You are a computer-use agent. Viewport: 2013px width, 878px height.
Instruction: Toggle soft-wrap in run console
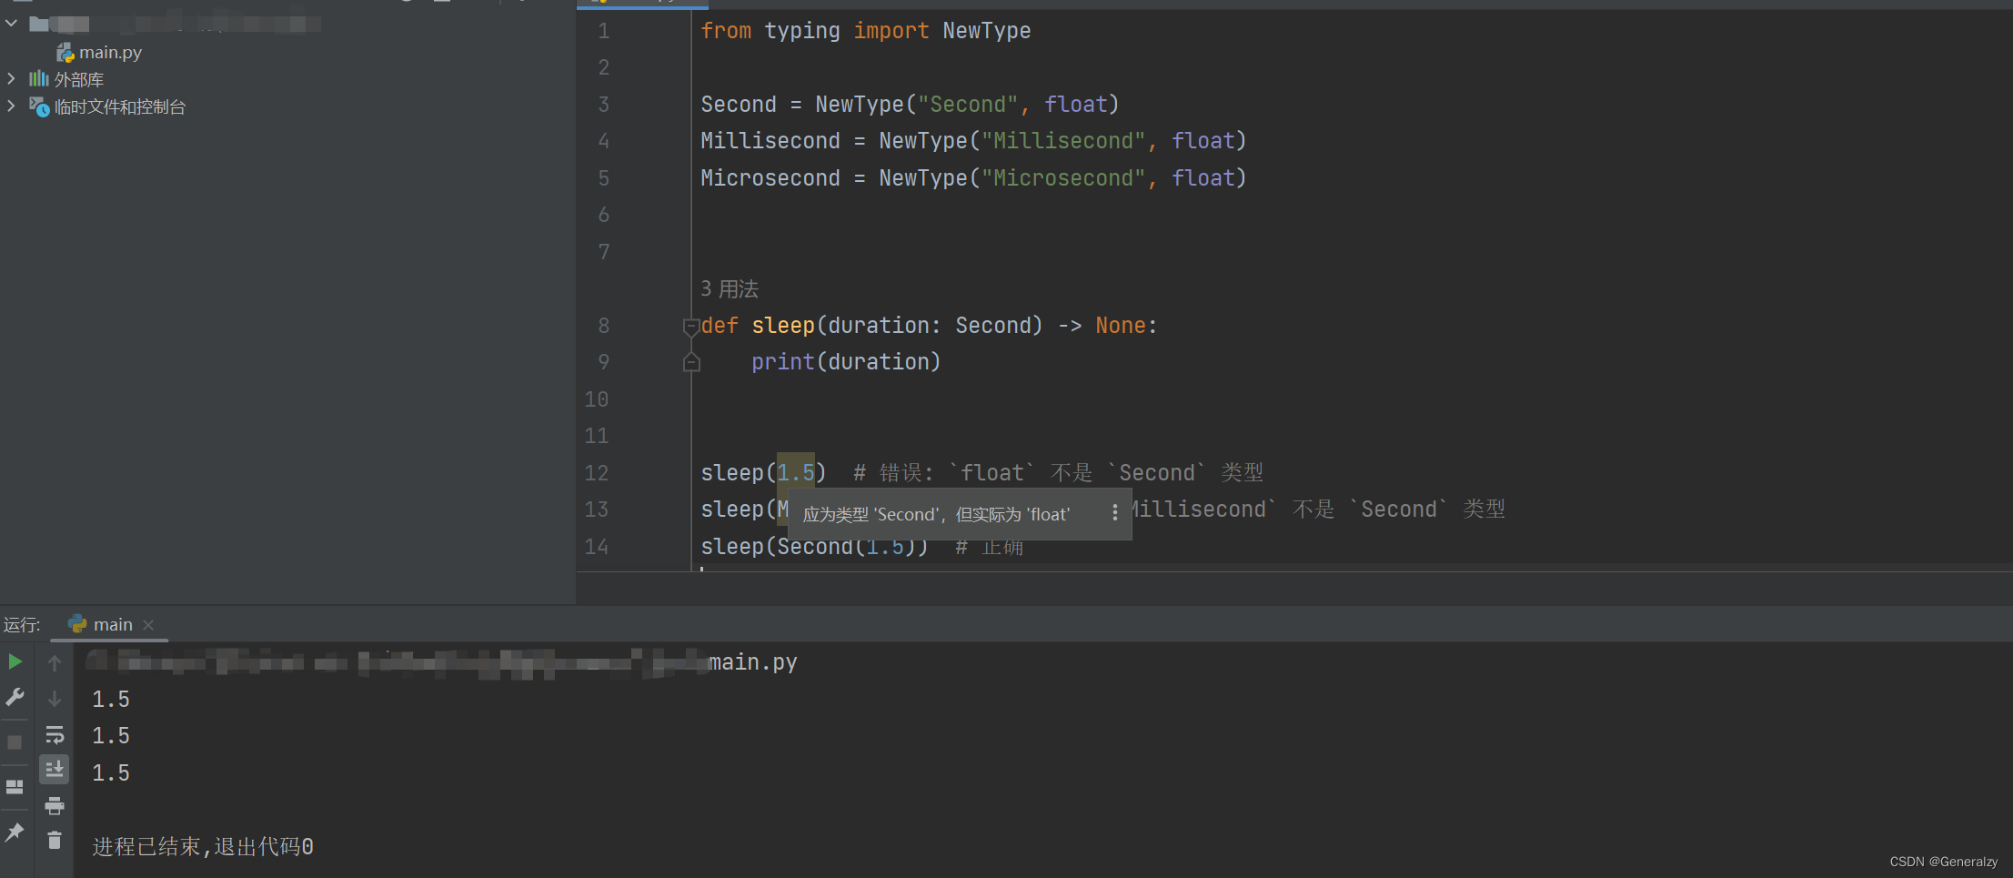(x=55, y=734)
